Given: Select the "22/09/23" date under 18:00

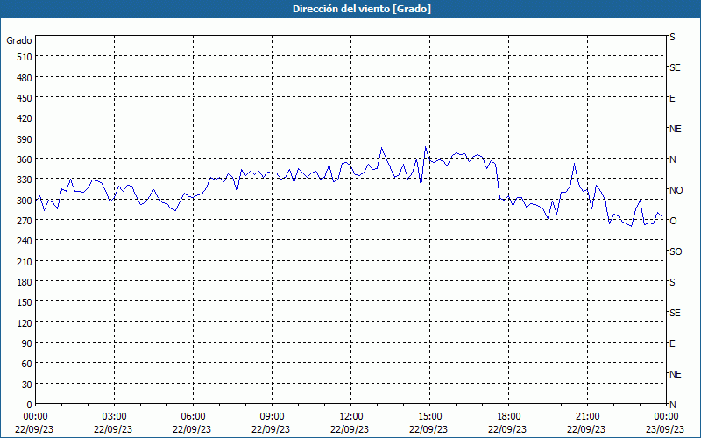Looking at the screenshot, I should pyautogui.click(x=507, y=429).
